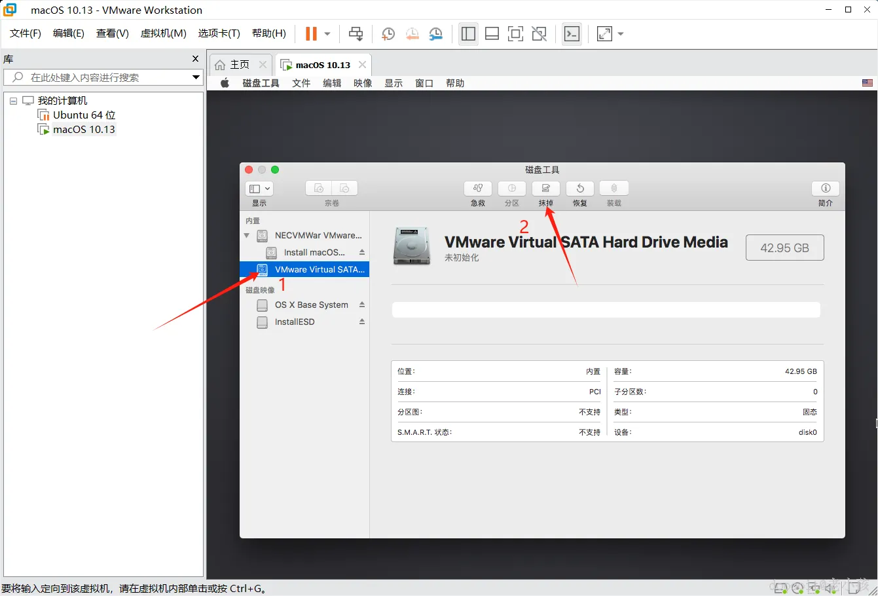
Task: Collapse the 我的计算机 tree node
Action: [13, 101]
